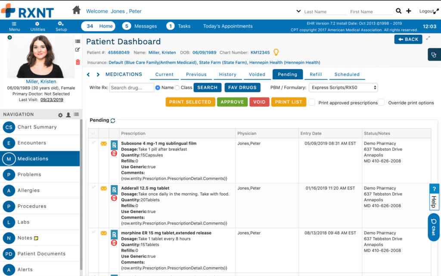The height and width of the screenshot is (276, 441).
Task: Open the Utilities gear menu
Action: point(37,26)
